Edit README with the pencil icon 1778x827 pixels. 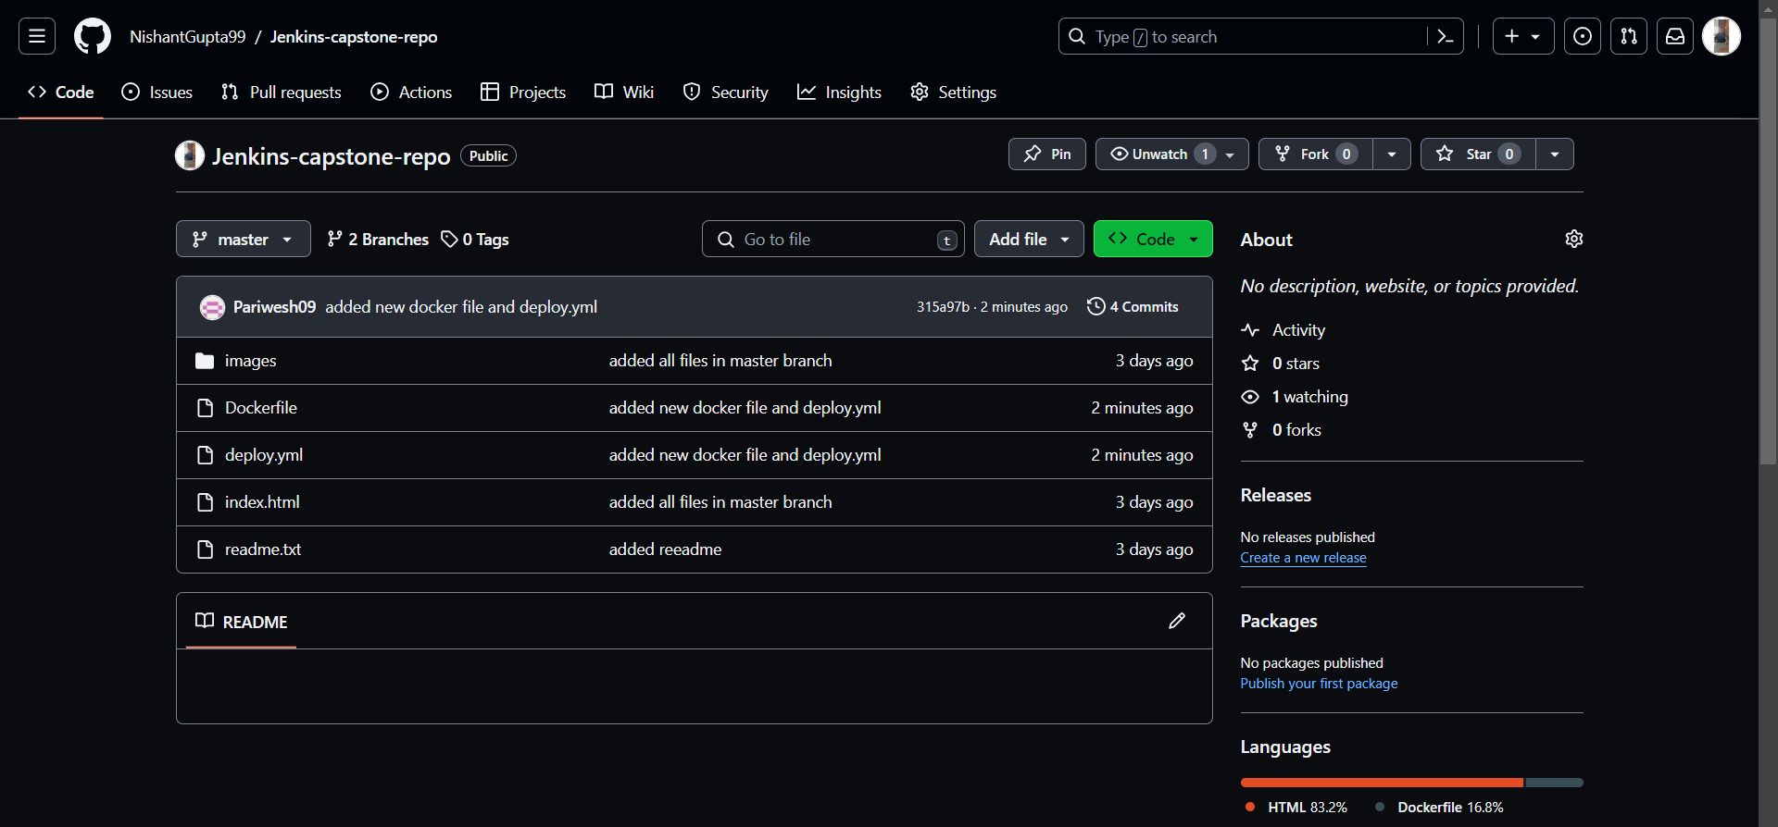point(1177,621)
